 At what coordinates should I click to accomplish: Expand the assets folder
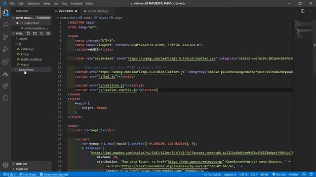tap(23, 38)
